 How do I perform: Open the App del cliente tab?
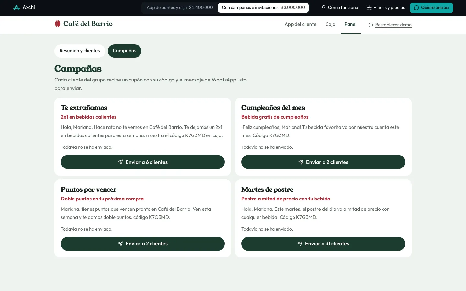[300, 25]
